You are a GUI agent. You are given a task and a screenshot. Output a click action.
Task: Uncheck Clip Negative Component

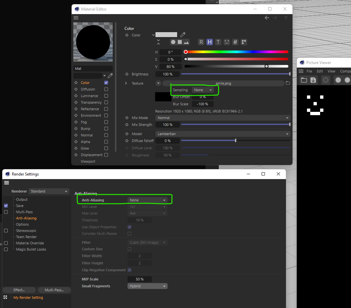pos(129,270)
